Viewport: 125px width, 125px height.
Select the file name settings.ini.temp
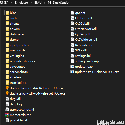(87, 61)
